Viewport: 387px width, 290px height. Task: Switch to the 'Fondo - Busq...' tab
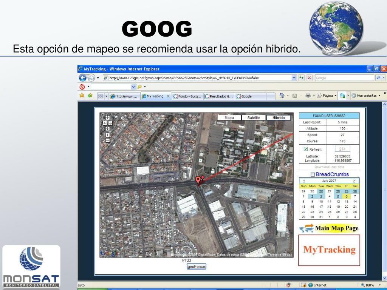tap(187, 96)
